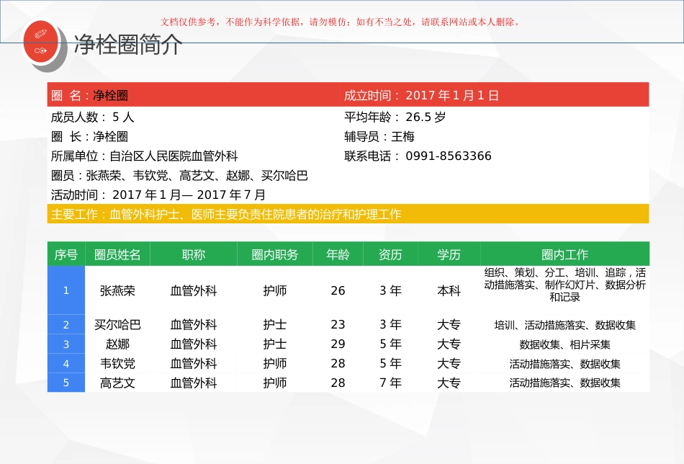The height and width of the screenshot is (464, 684).
Task: Click age cell 23
Action: click(338, 324)
